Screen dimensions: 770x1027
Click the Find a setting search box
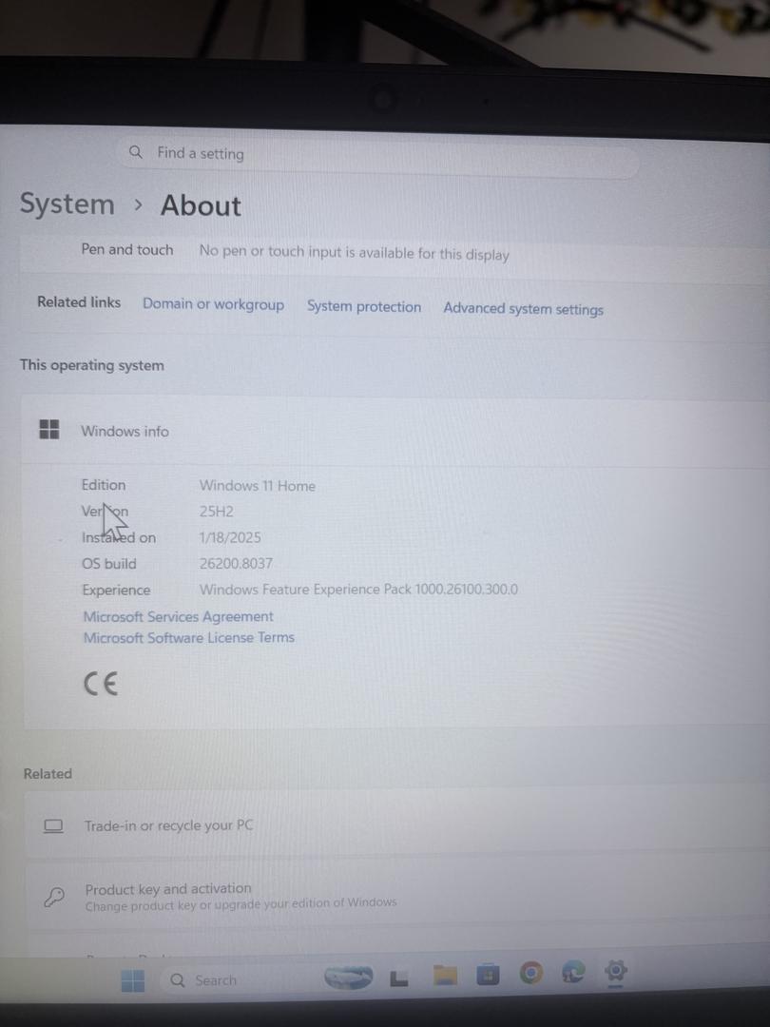pos(379,156)
